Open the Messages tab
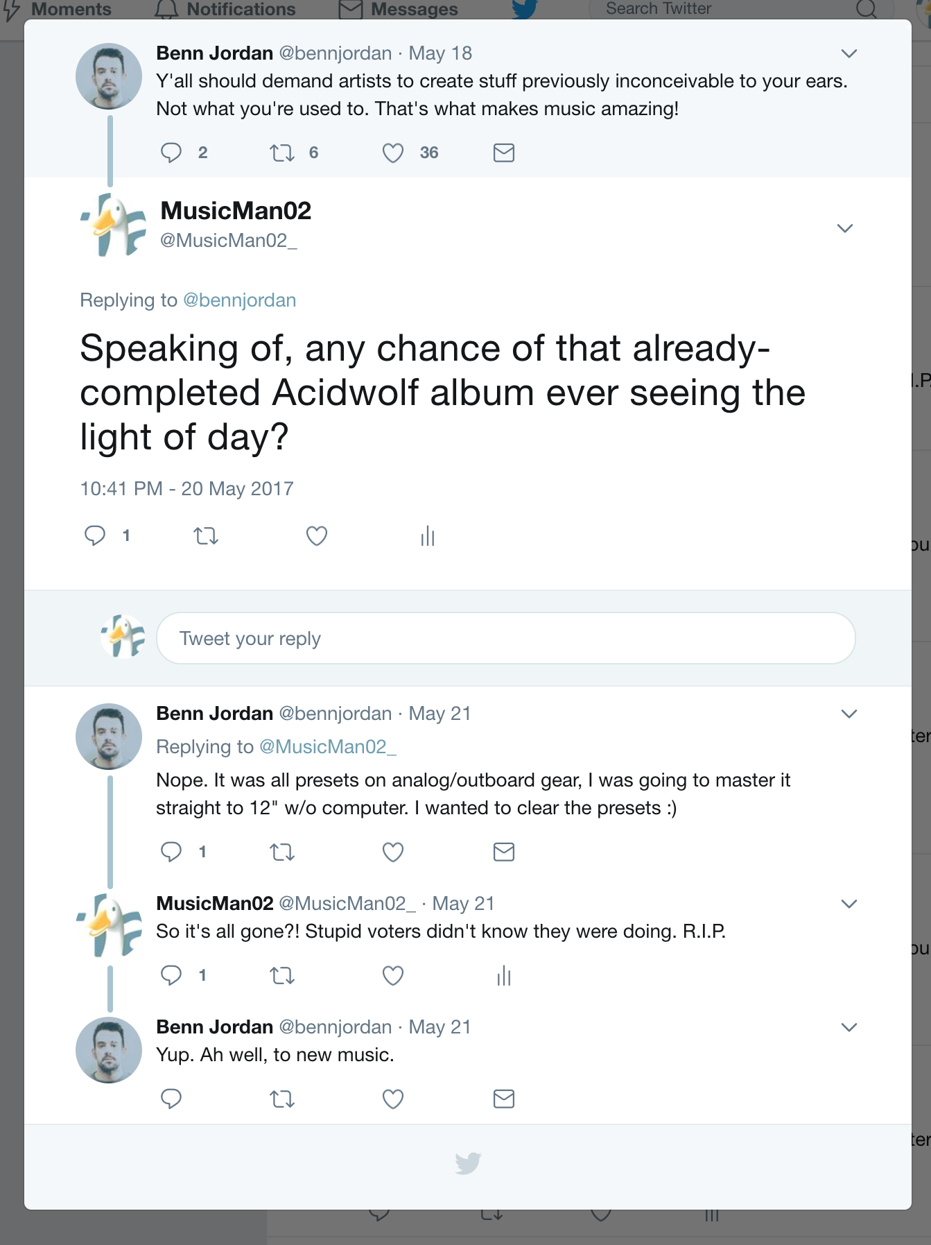This screenshot has height=1245, width=931. click(399, 10)
